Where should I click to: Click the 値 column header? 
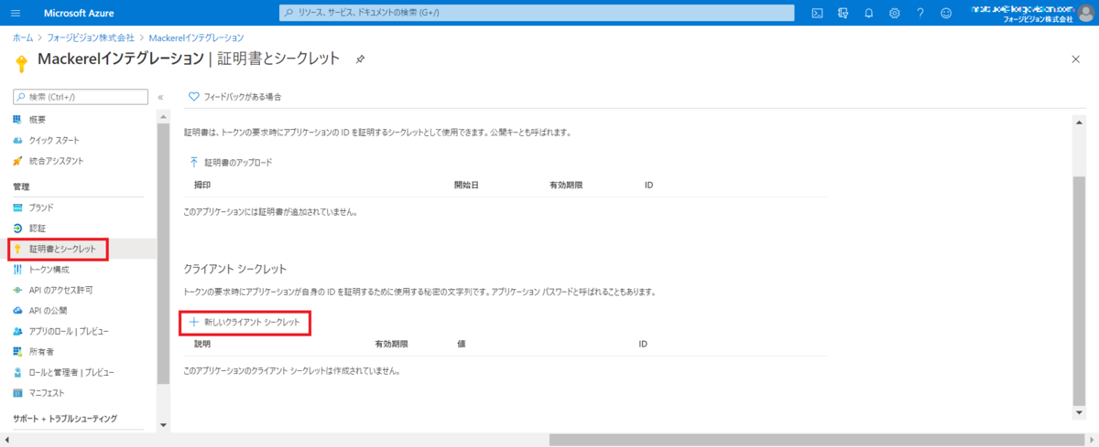click(461, 345)
